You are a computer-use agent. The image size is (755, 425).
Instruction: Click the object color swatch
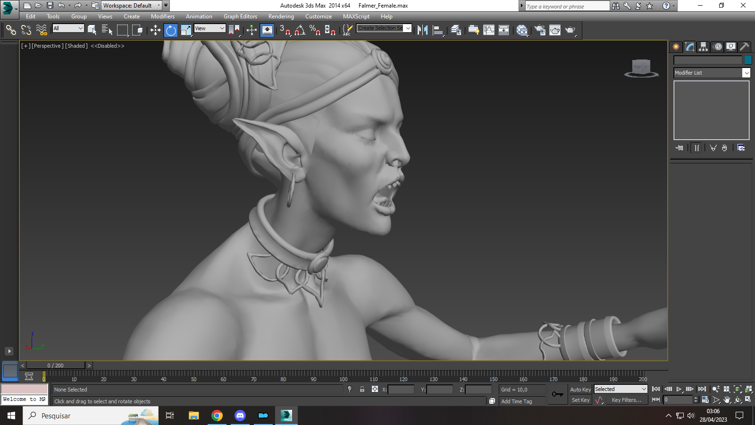(x=748, y=60)
